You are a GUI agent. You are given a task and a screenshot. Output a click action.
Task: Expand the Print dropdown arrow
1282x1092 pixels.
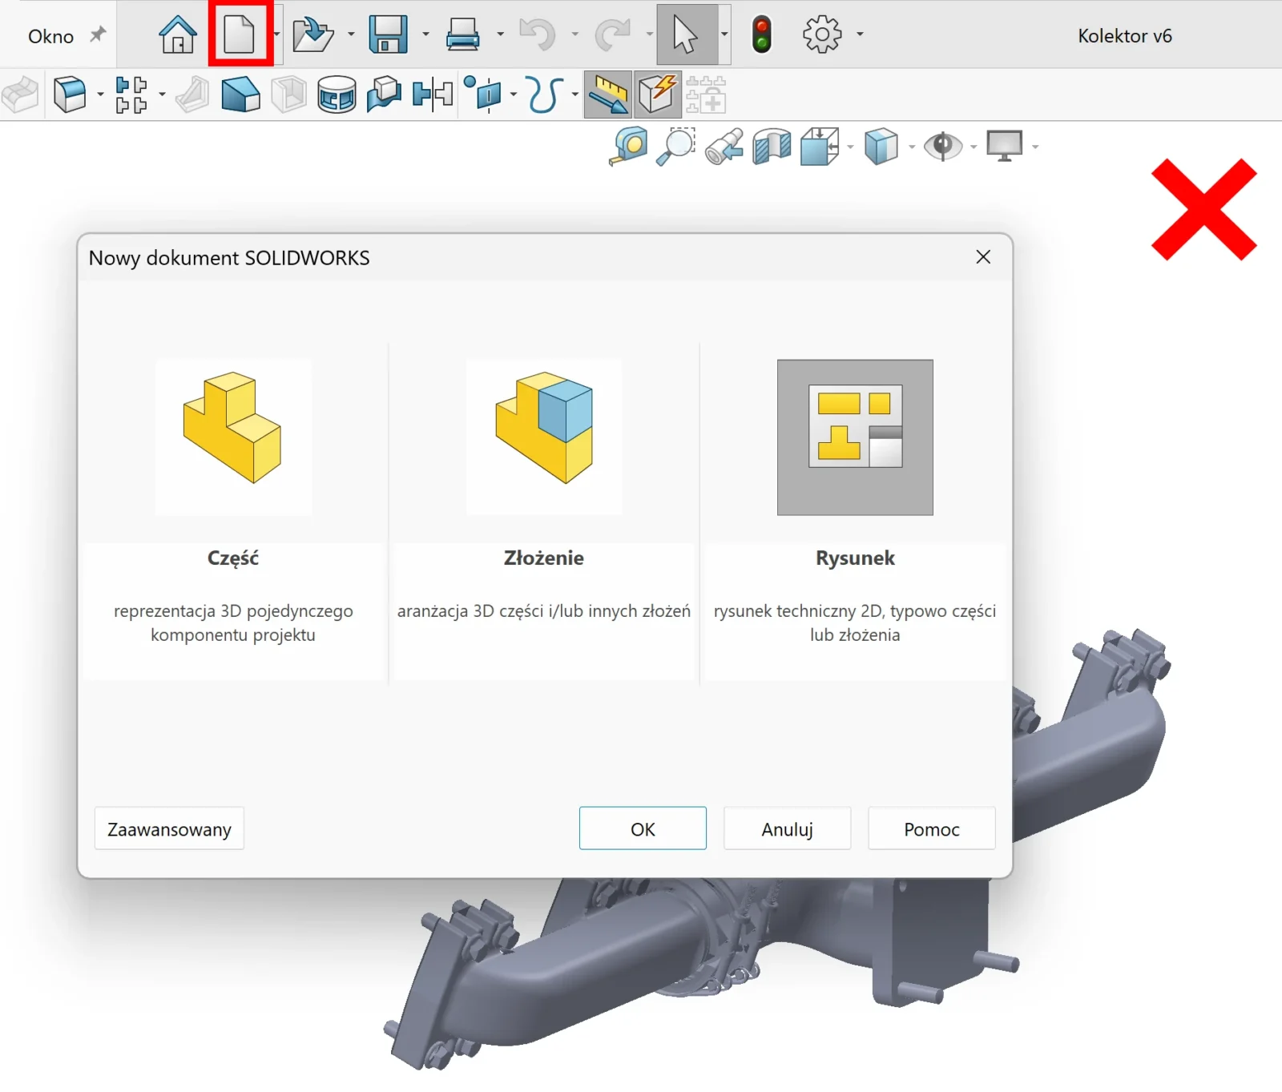(x=500, y=34)
